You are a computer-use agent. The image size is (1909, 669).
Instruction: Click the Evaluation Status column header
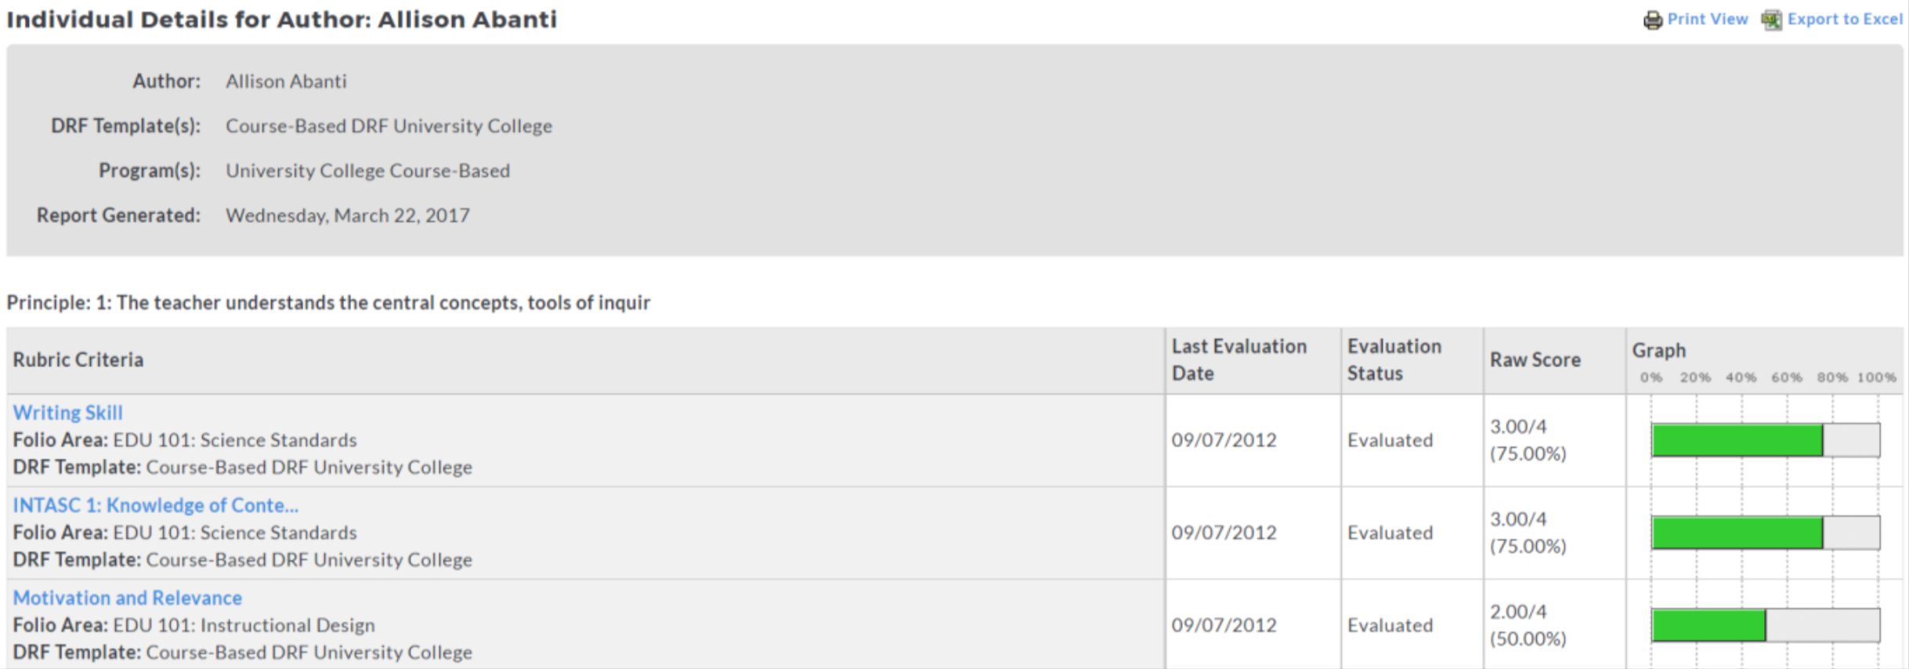click(1394, 360)
